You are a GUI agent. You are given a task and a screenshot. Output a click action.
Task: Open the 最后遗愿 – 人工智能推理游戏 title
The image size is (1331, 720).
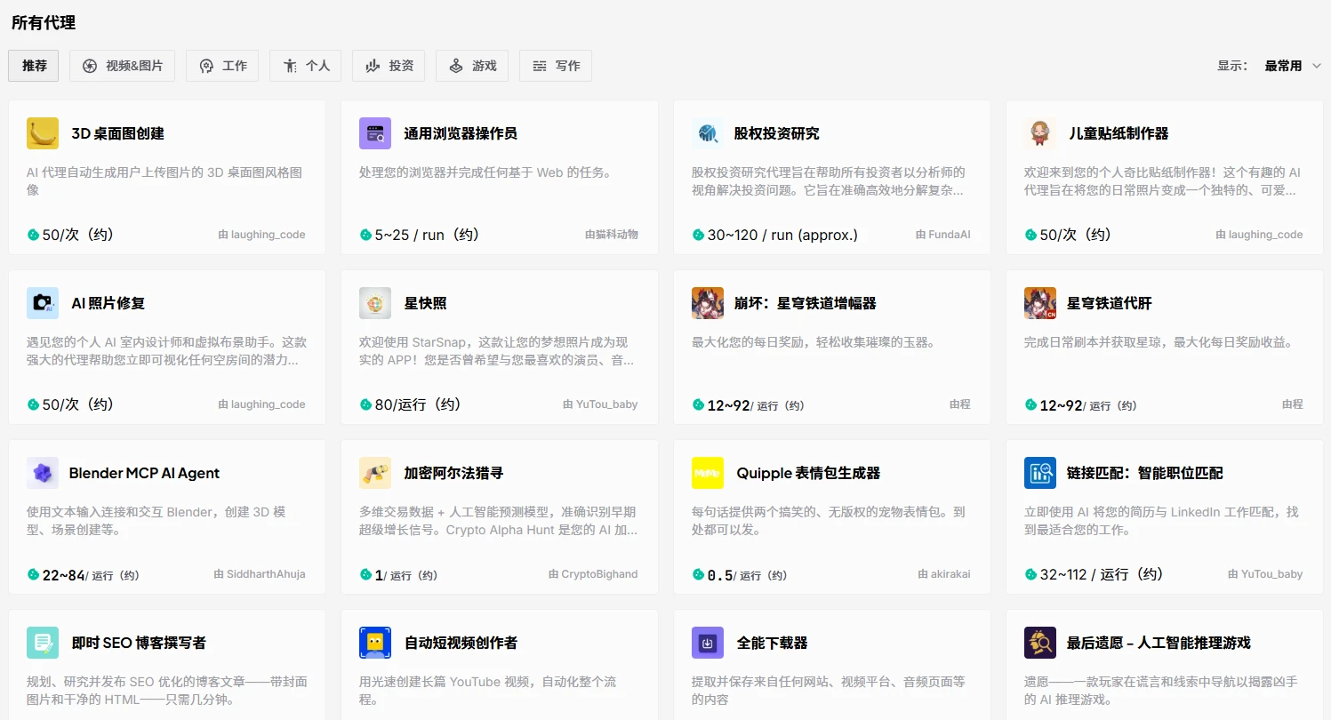pos(1159,643)
